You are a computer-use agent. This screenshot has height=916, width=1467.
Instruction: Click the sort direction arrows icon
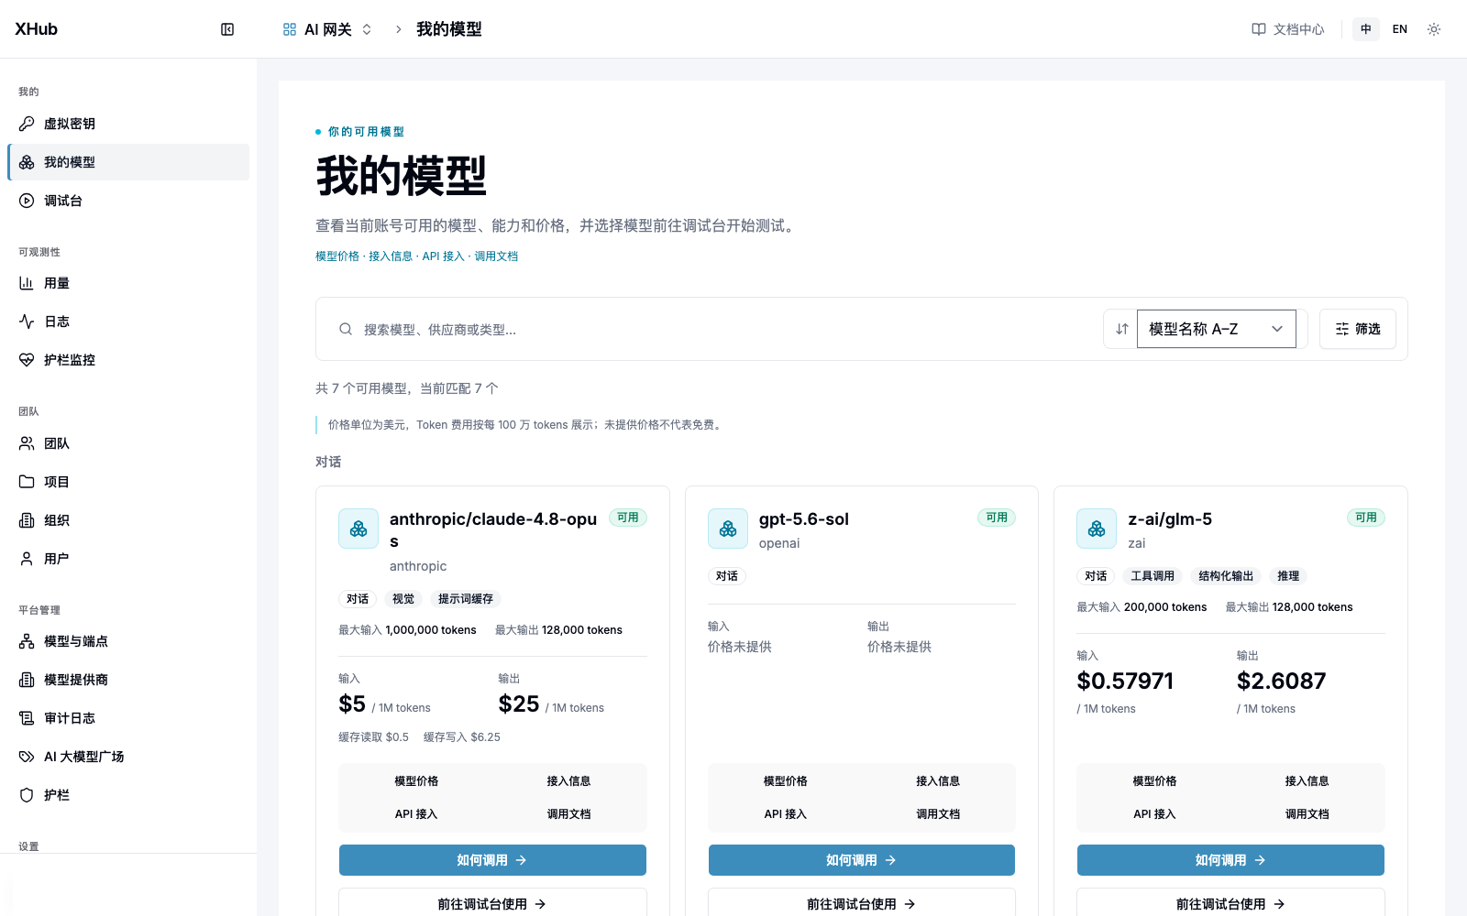1121,329
